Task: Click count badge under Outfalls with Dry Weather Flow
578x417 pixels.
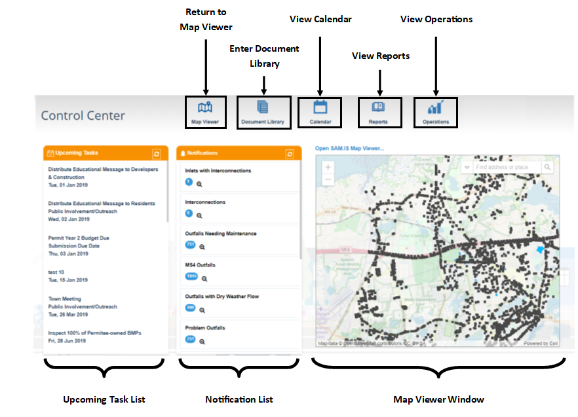Action: (190, 307)
